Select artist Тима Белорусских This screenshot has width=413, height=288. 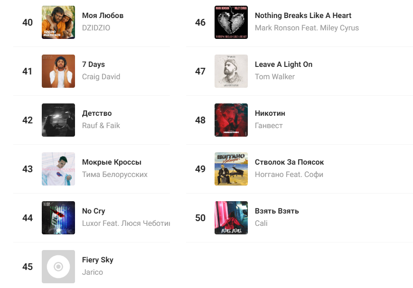(x=115, y=175)
